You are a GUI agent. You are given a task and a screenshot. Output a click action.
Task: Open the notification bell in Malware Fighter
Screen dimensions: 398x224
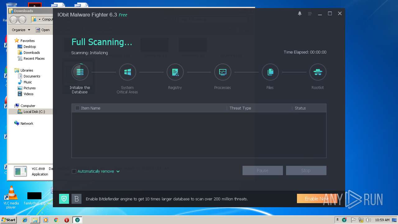pyautogui.click(x=300, y=14)
